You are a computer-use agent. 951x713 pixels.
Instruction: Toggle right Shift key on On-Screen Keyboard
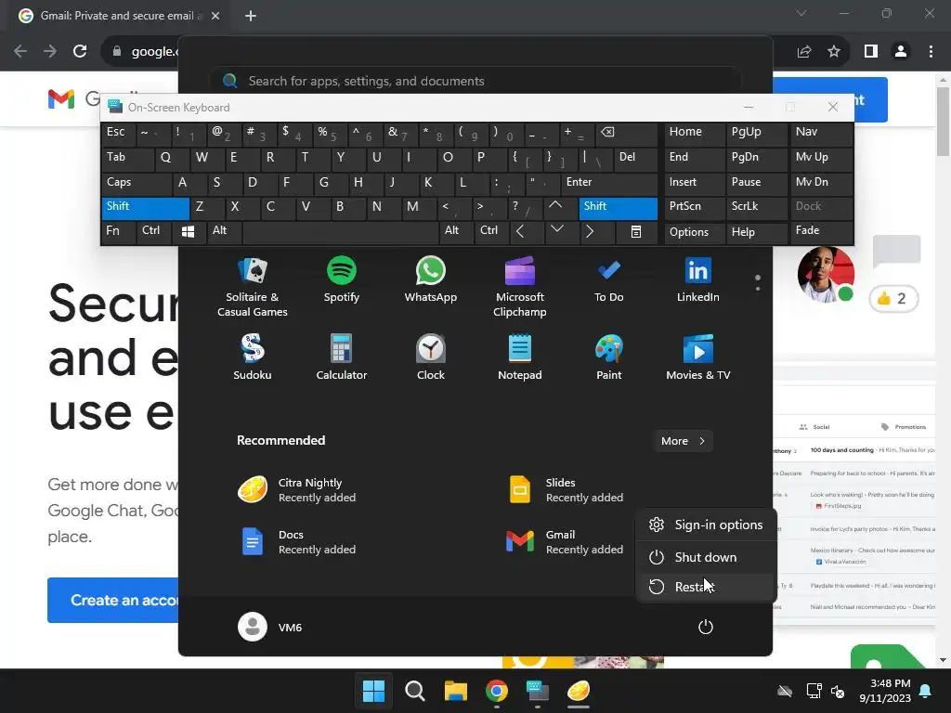tap(618, 208)
